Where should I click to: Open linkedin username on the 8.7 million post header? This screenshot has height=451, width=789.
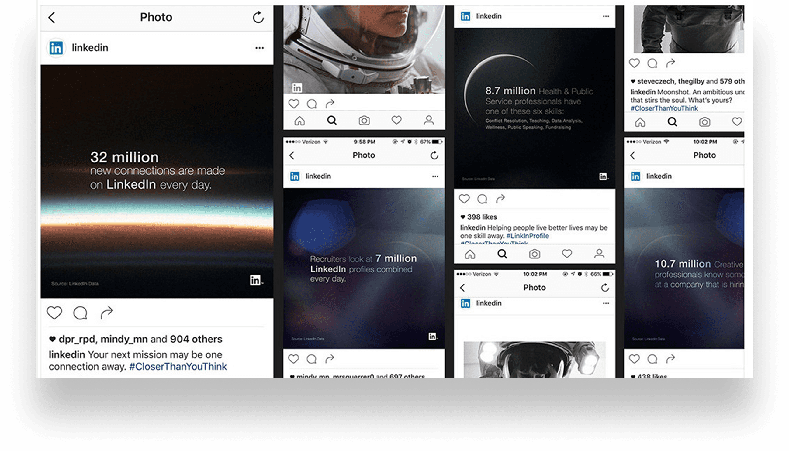coord(488,16)
